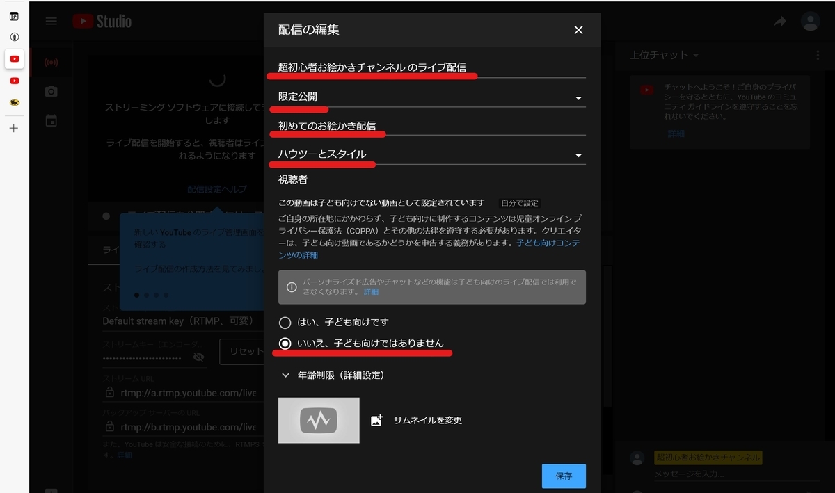The width and height of the screenshot is (835, 493).
Task: Click the info icon in the gray notice box
Action: 292,286
